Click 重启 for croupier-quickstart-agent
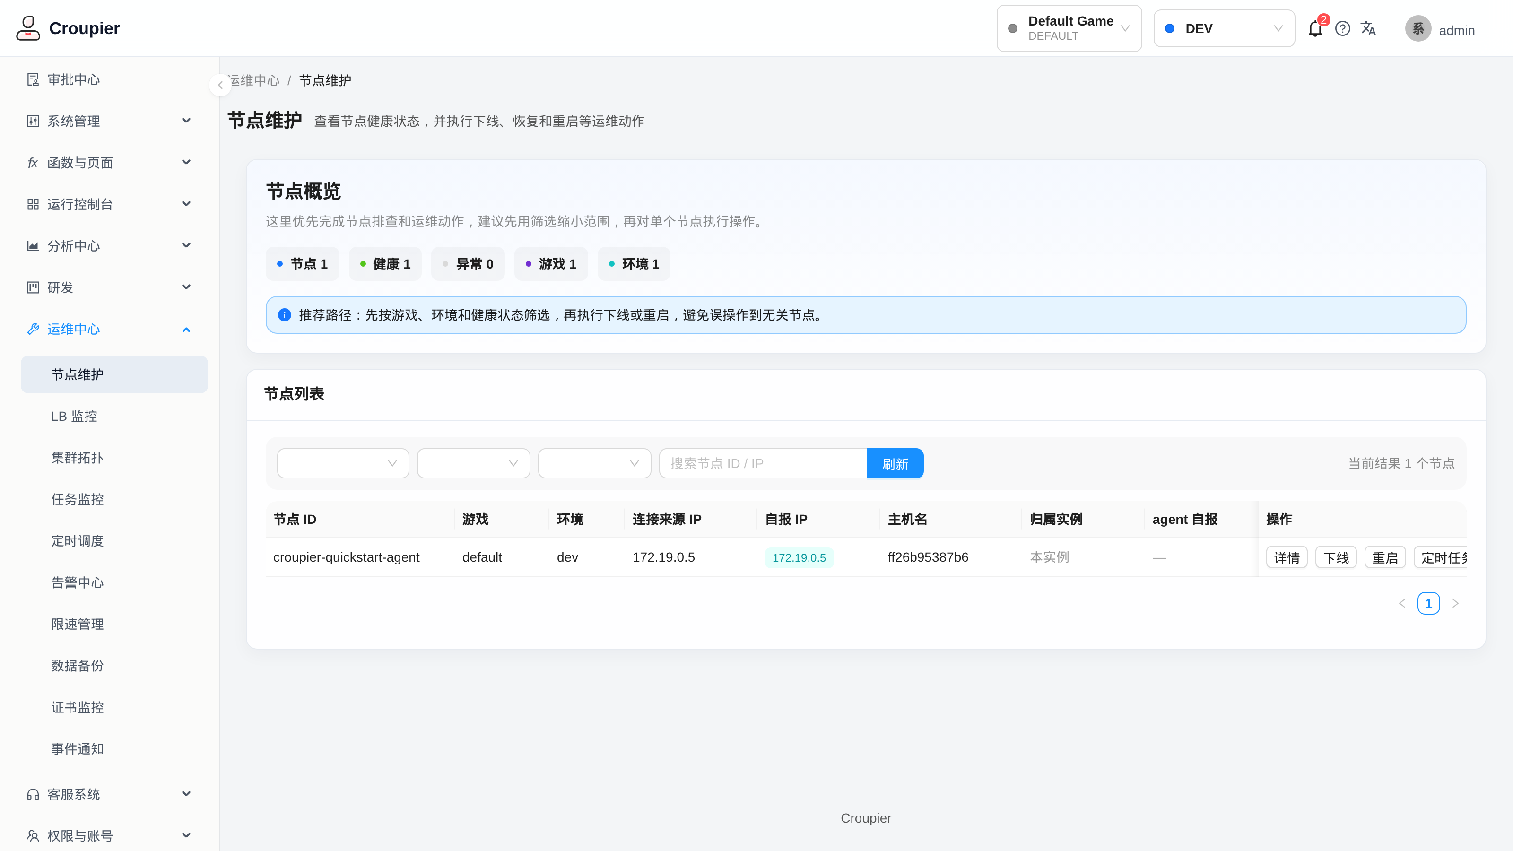Viewport: 1513px width, 851px height. tap(1385, 557)
